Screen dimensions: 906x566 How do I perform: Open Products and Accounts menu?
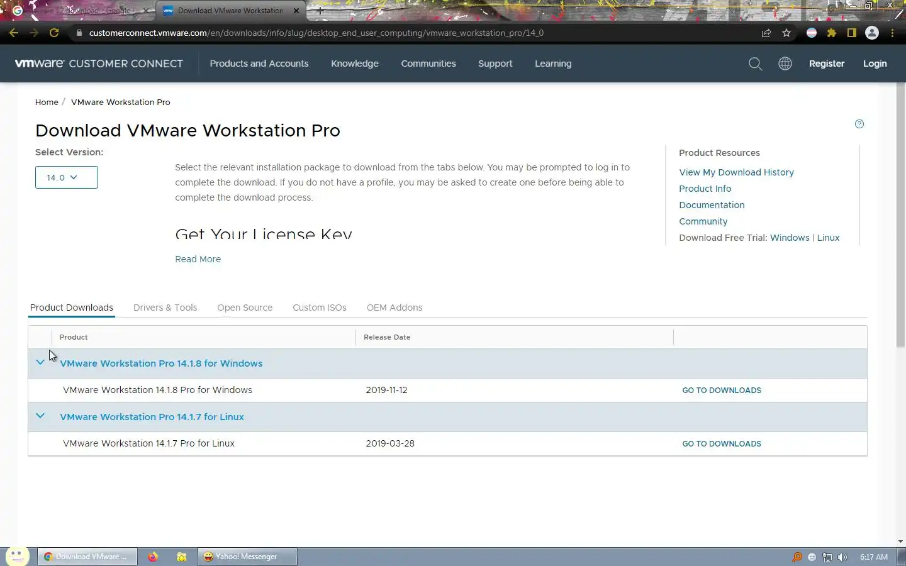259,64
